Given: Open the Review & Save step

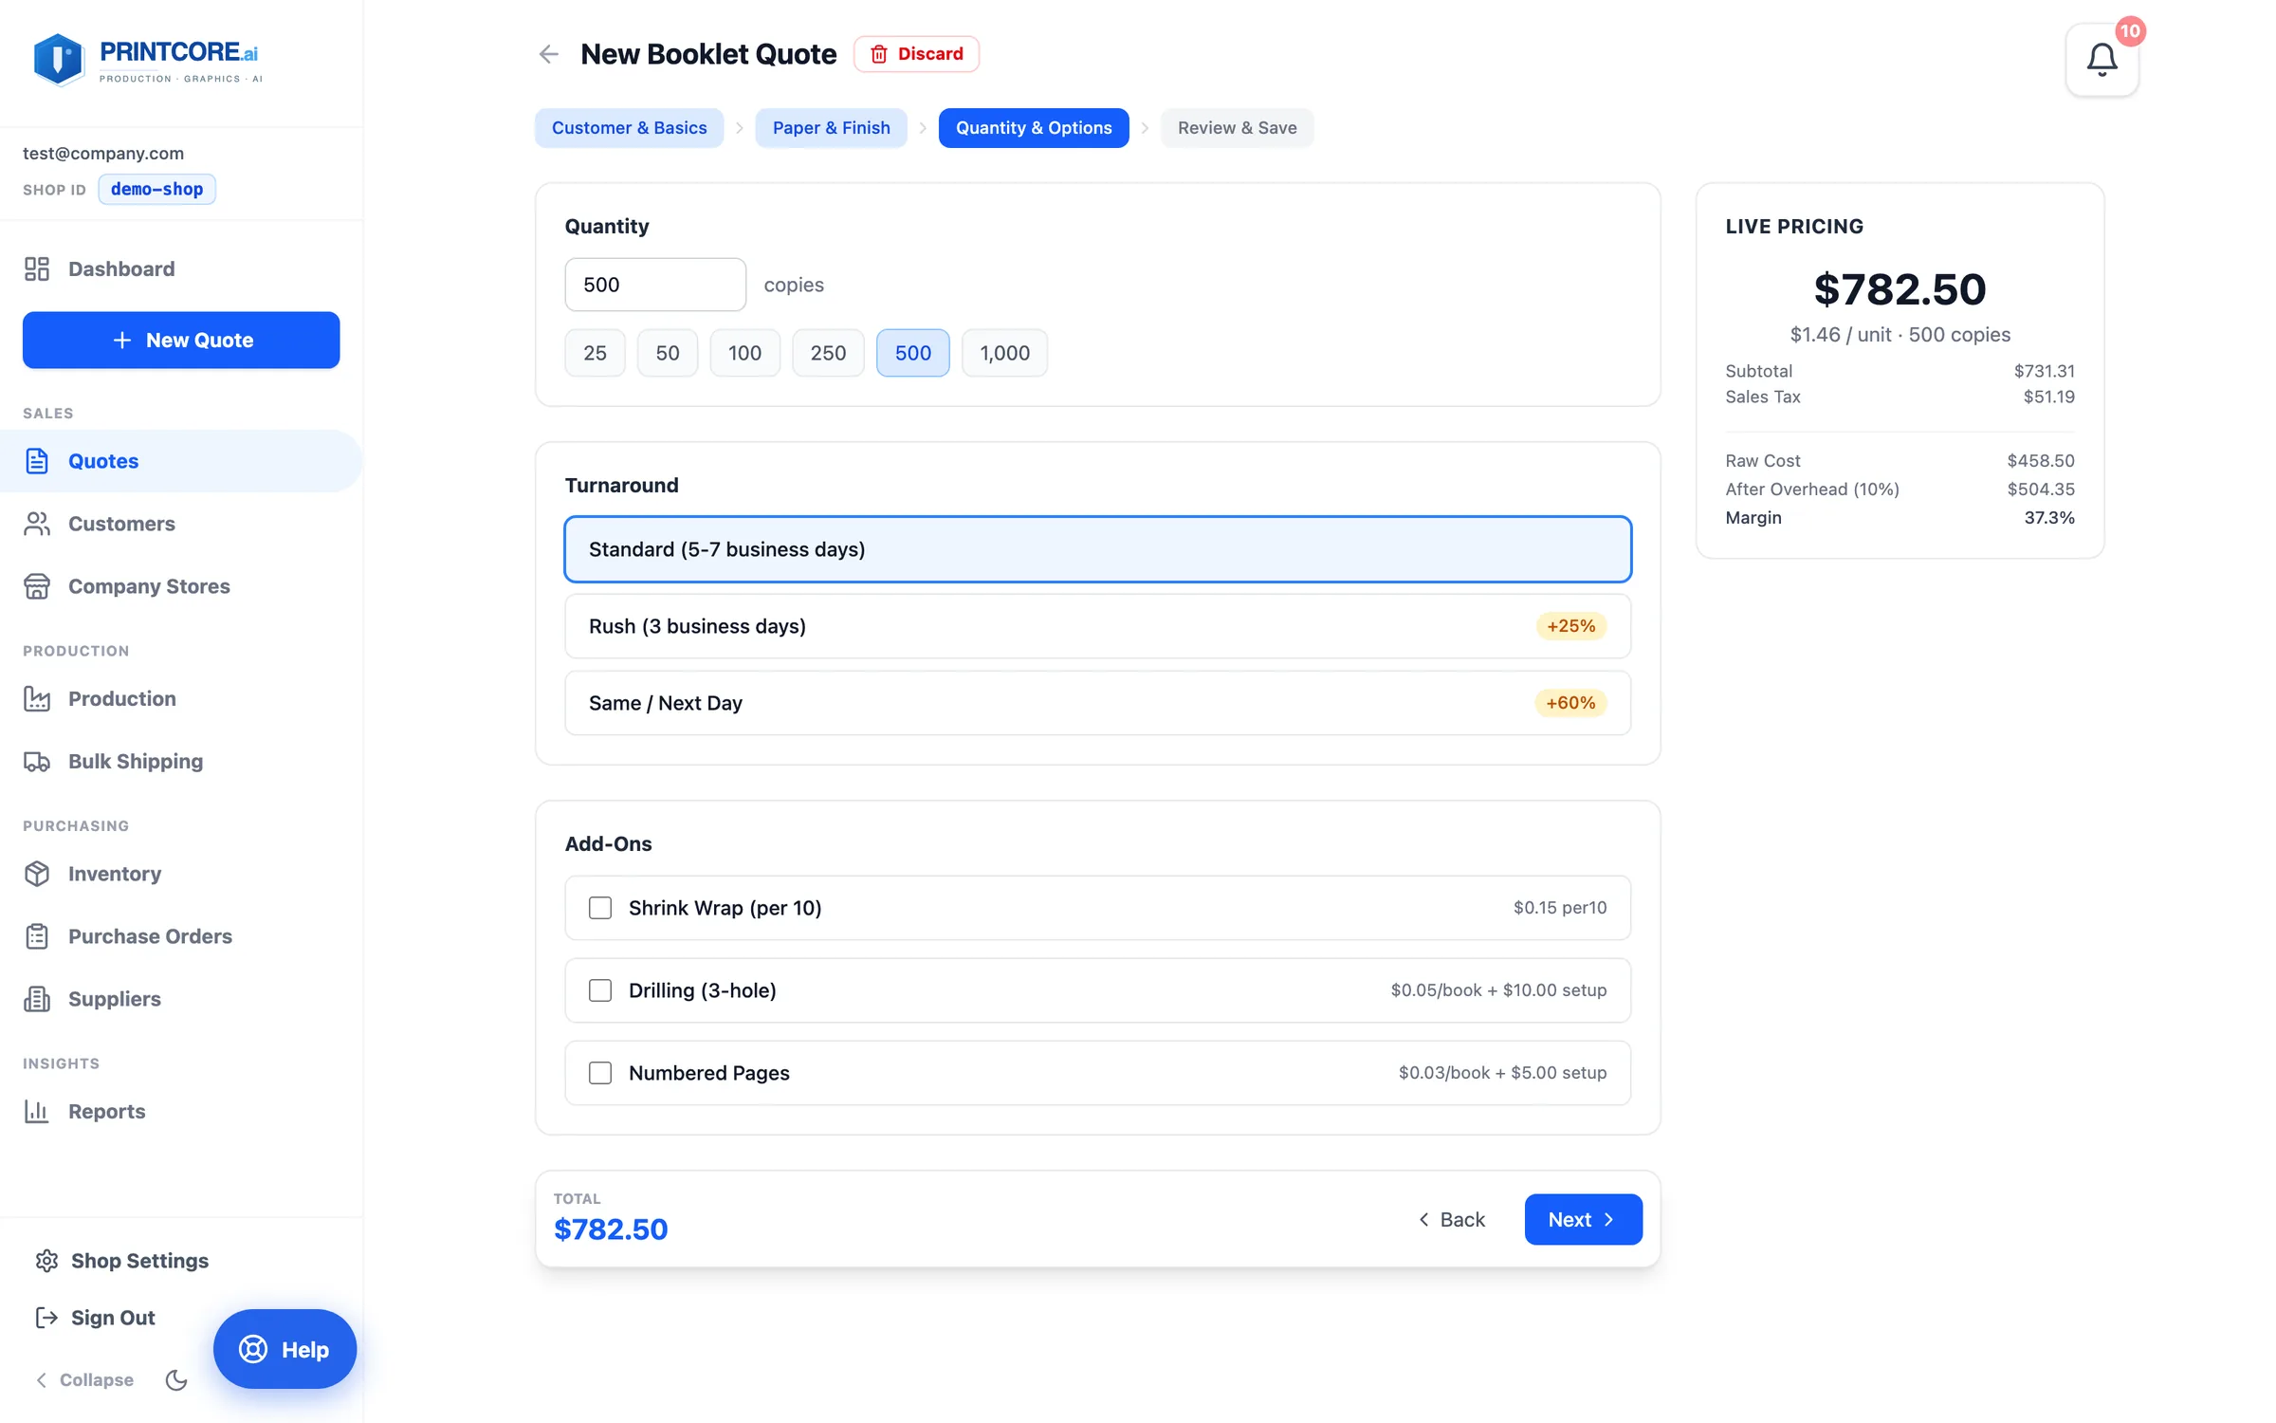Looking at the screenshot, I should (x=1237, y=128).
